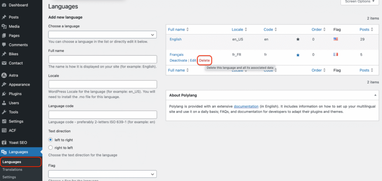Click the Languages translate icon
The height and width of the screenshot is (181, 382).
(4, 152)
